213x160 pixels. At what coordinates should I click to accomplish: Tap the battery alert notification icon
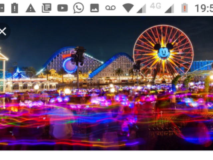[x=15, y=8]
